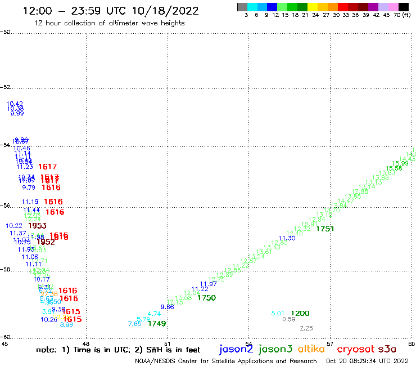Image resolution: width=416 pixels, height=366 pixels.
Task: Click the longitude axis label 45
Action: click(4, 343)
